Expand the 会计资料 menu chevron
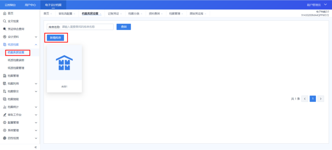Viewport: 332px width, 150px height. pos(36,37)
